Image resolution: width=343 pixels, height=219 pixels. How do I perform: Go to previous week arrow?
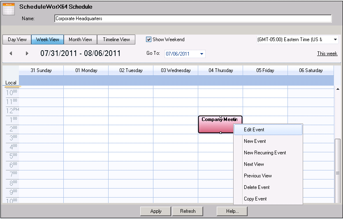[x=11, y=53]
